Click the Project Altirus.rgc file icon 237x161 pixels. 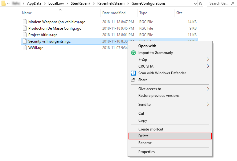[25, 35]
